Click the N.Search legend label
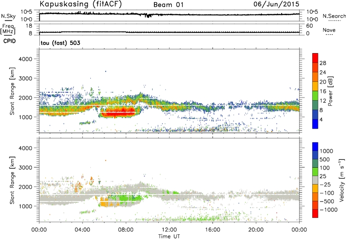Viewport: 346px width, 239px height. 334,16
